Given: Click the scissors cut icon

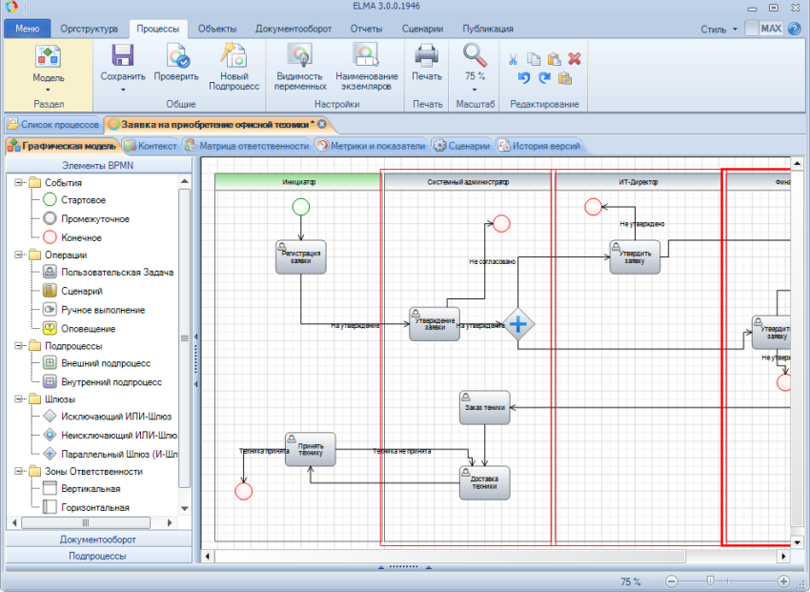Looking at the screenshot, I should (x=513, y=59).
